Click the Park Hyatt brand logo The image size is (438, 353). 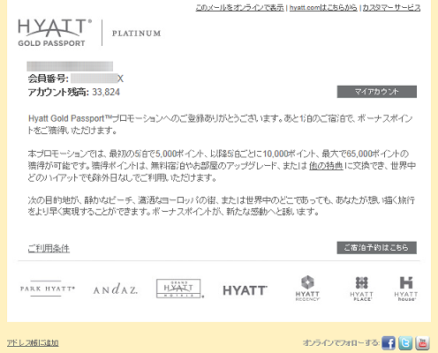point(48,289)
